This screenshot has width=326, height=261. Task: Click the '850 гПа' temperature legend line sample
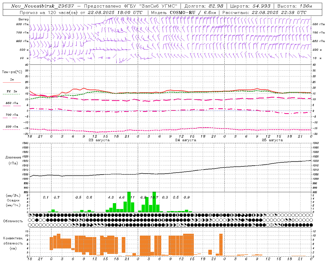(12, 106)
